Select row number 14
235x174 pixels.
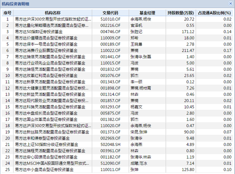[x=8, y=101]
